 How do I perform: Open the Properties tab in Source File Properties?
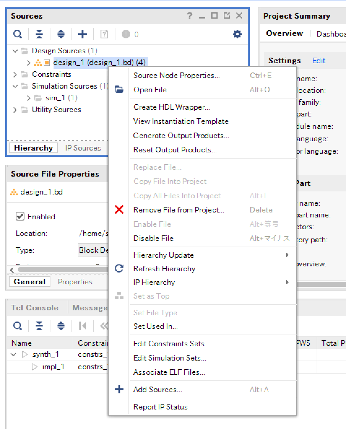[75, 282]
